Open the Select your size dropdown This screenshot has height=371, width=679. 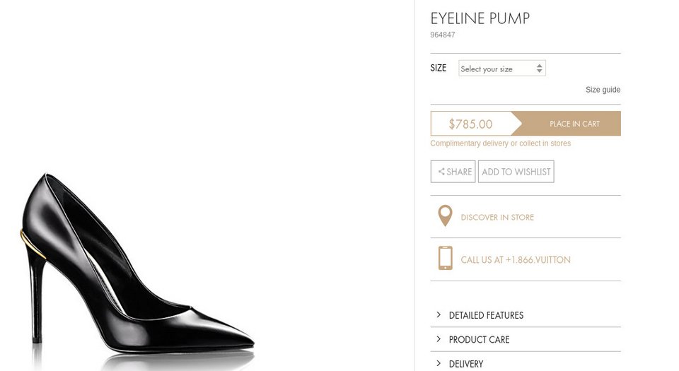pos(495,69)
